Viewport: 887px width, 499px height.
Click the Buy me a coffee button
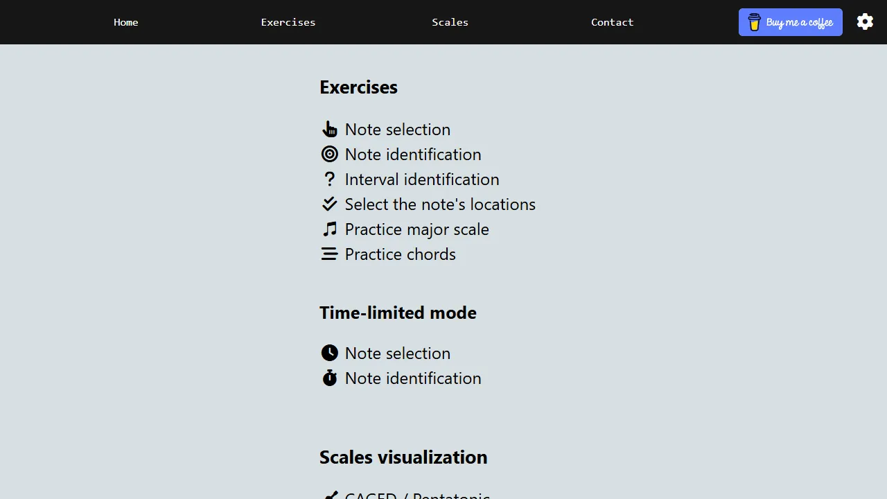[x=790, y=21]
